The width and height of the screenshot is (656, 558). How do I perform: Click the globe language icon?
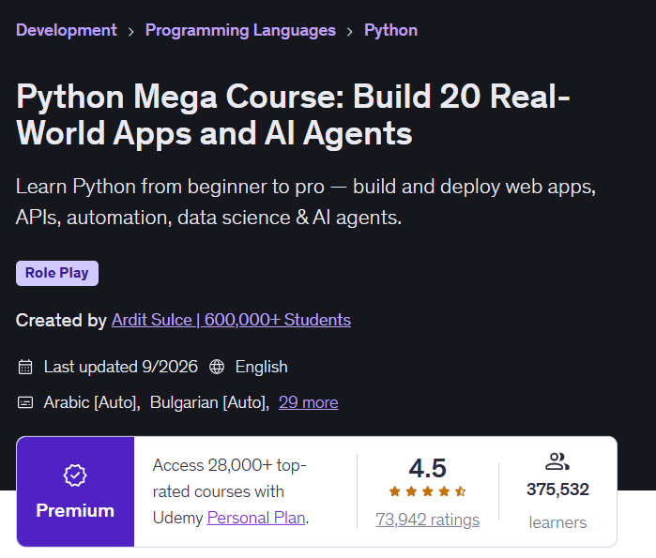pos(217,367)
